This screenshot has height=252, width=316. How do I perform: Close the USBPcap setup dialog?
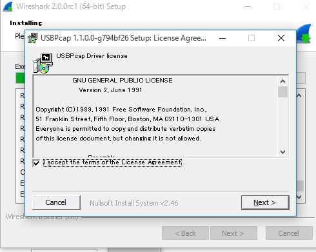click(281, 38)
